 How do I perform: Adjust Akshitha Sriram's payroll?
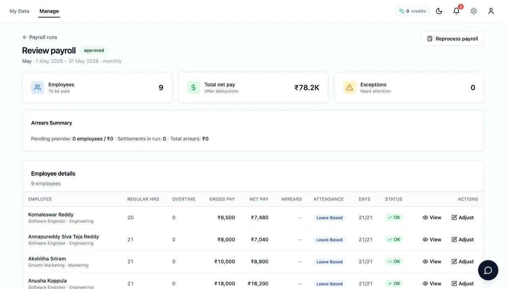[x=463, y=262]
